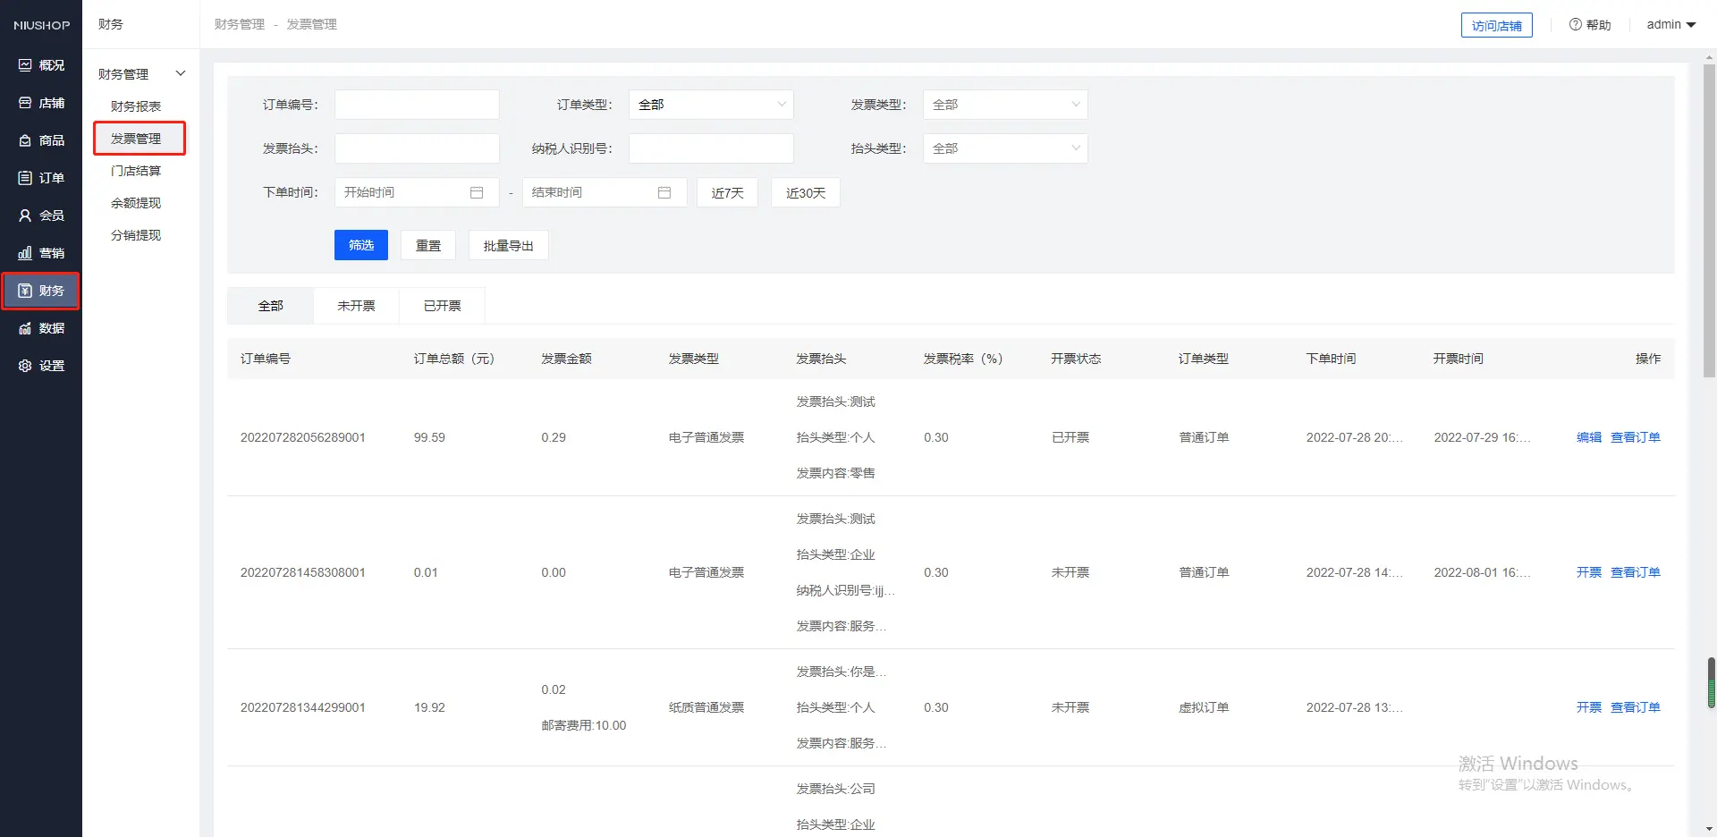This screenshot has height=837, width=1717.
Task: Open the 抬头类型 dropdown
Action: tap(1005, 148)
